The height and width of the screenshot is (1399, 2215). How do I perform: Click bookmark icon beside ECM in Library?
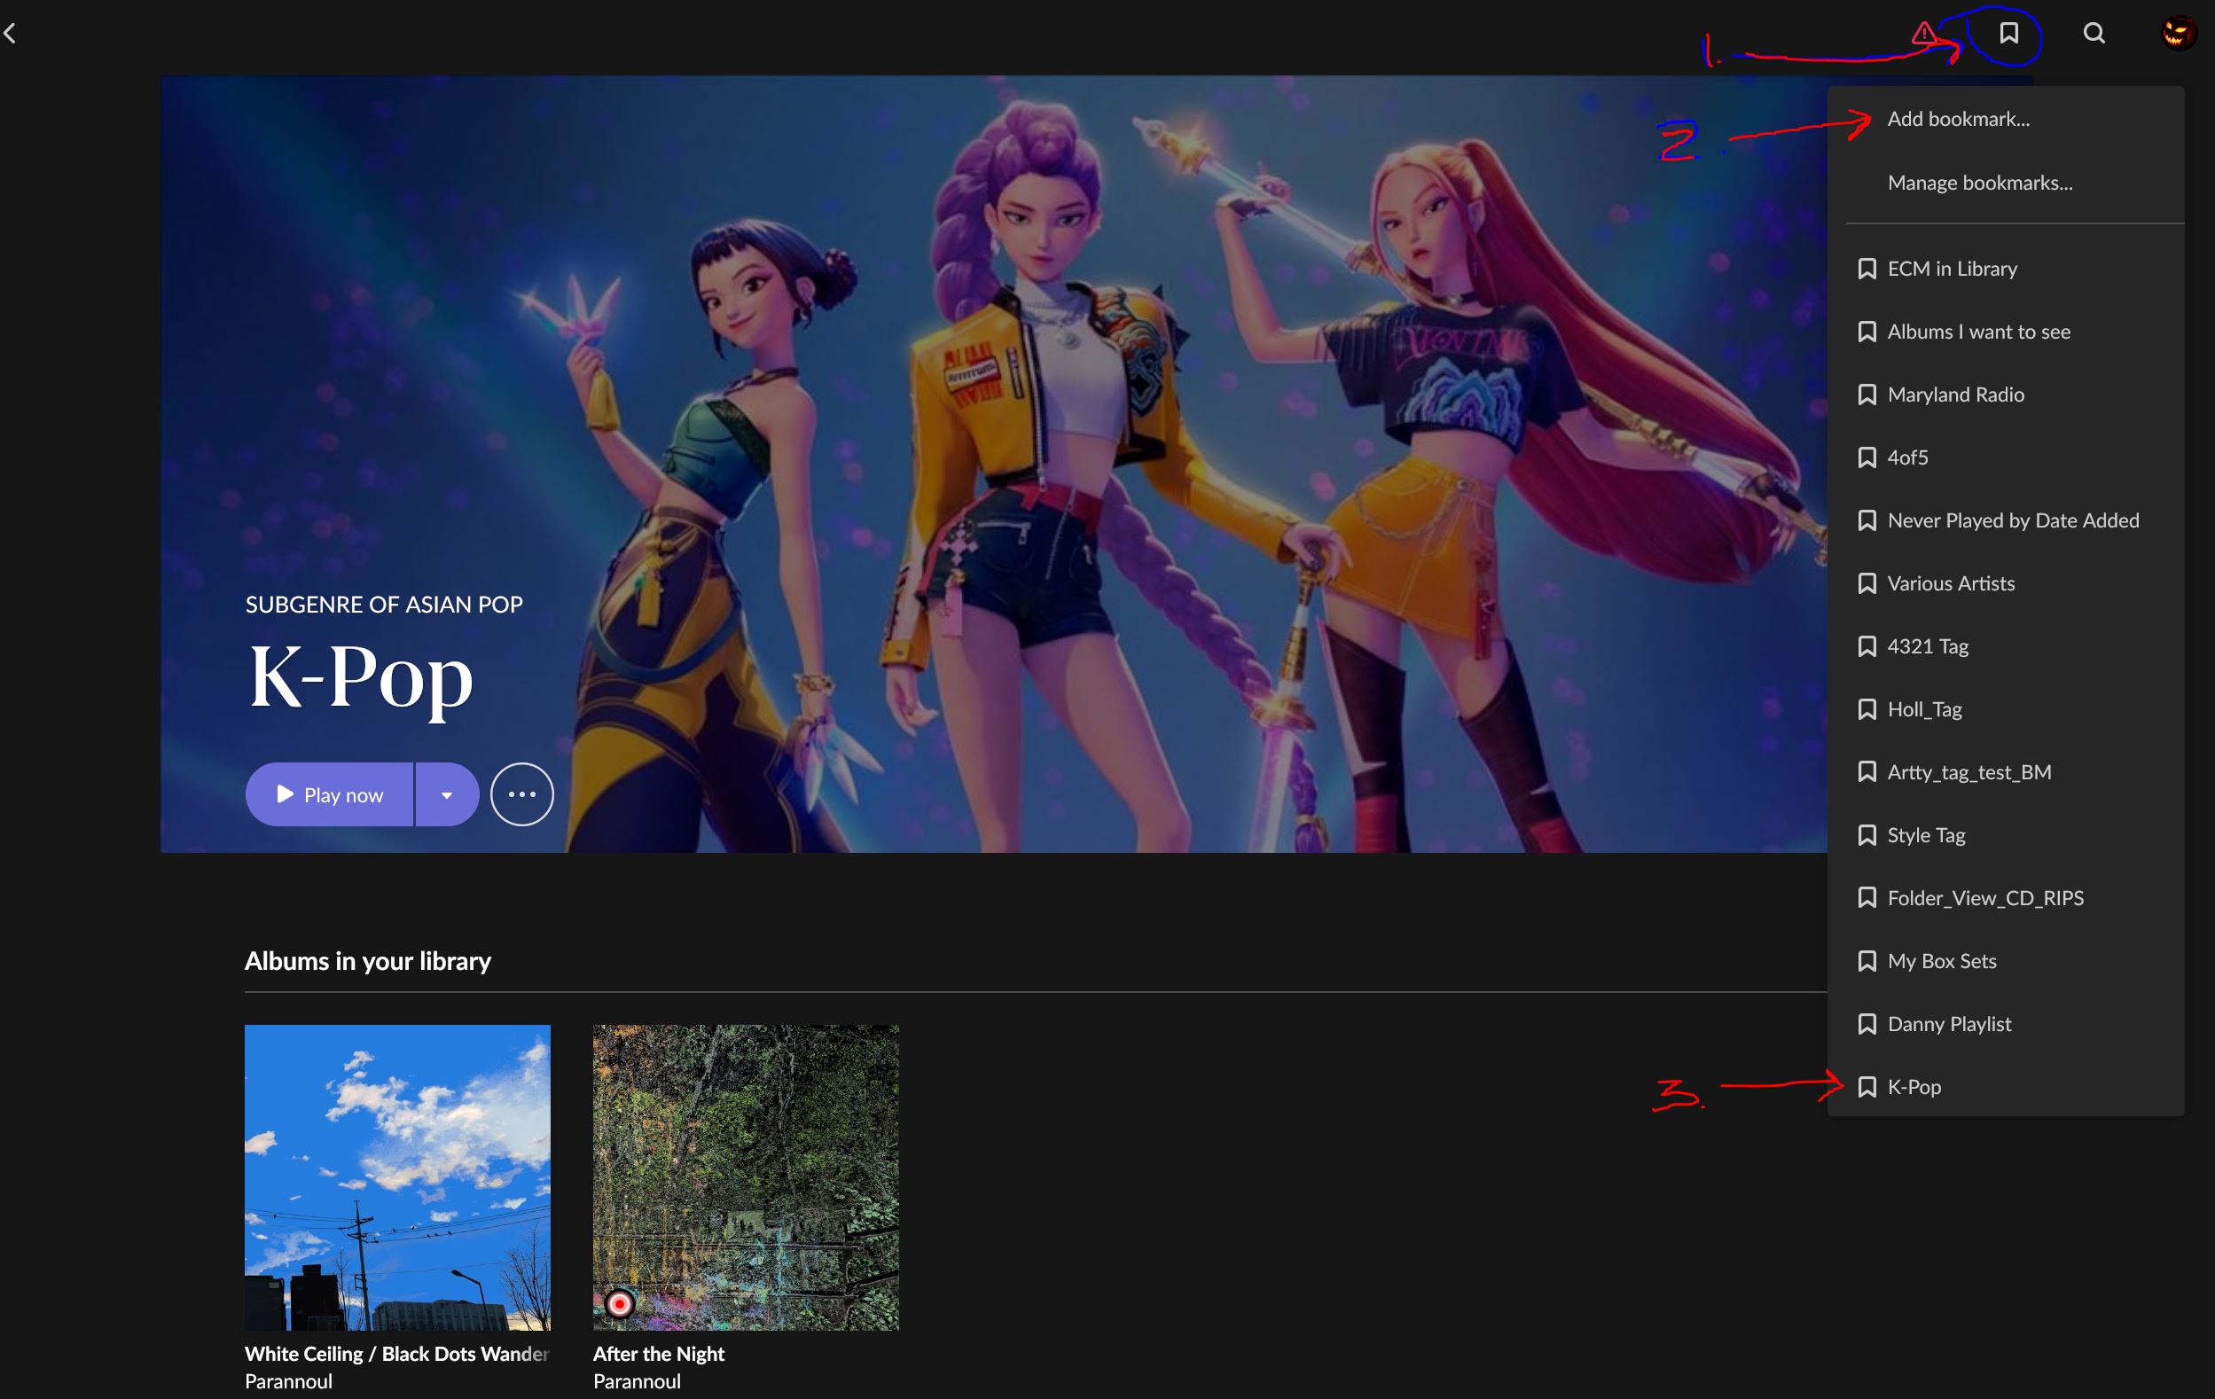click(x=1867, y=269)
